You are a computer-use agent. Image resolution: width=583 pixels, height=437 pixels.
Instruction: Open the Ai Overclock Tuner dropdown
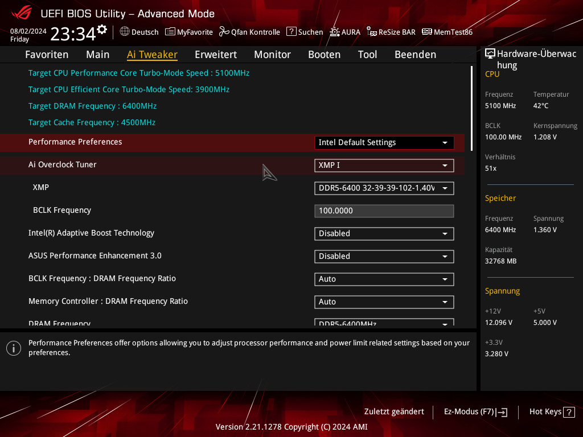(384, 166)
